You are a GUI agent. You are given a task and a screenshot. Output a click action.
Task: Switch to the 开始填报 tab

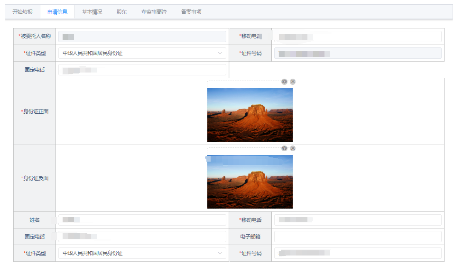pyautogui.click(x=23, y=12)
